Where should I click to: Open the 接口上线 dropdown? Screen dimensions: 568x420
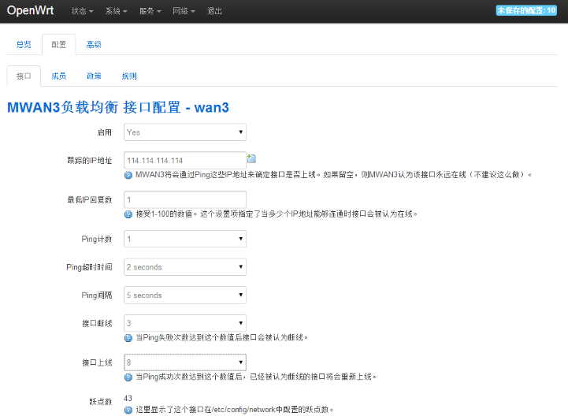[x=185, y=362]
